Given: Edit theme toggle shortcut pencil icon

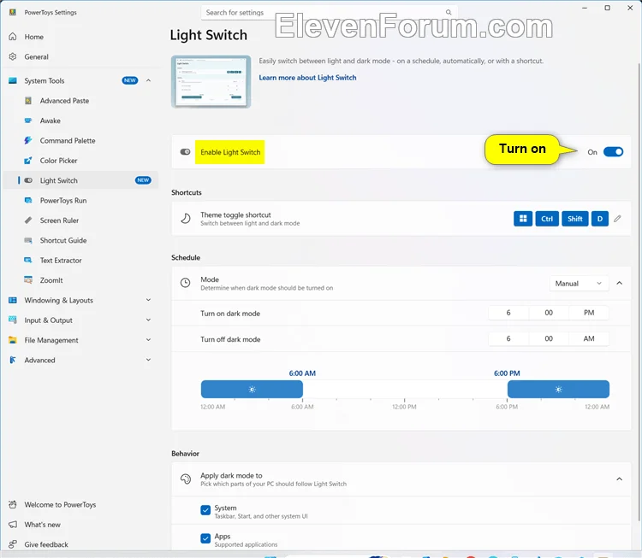Looking at the screenshot, I should coord(617,219).
